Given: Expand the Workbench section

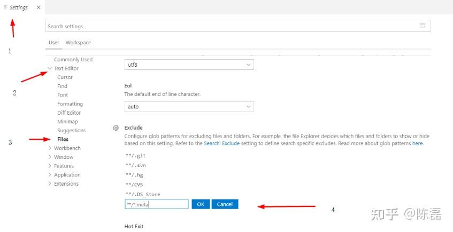Looking at the screenshot, I should click(x=50, y=148).
